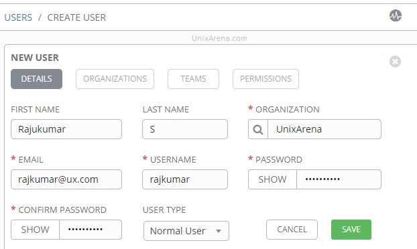Click the masked Password input field

pyautogui.click(x=339, y=179)
